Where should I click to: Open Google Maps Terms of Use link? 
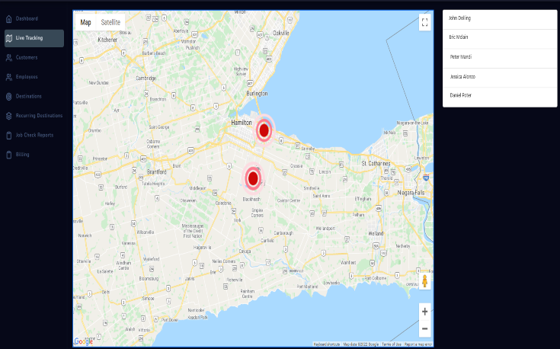tap(392, 345)
